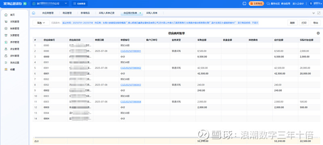The image size is (323, 145).
Task: Click the 采购金额 column header
Action: click(208, 40)
